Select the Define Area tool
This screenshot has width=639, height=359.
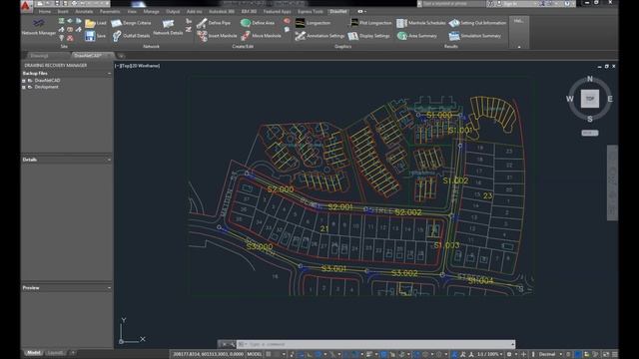pyautogui.click(x=258, y=23)
